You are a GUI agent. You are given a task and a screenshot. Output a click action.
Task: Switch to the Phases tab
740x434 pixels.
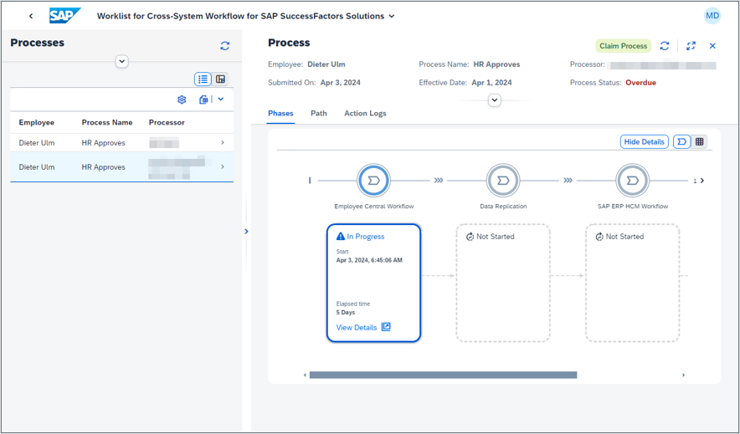[x=280, y=113]
